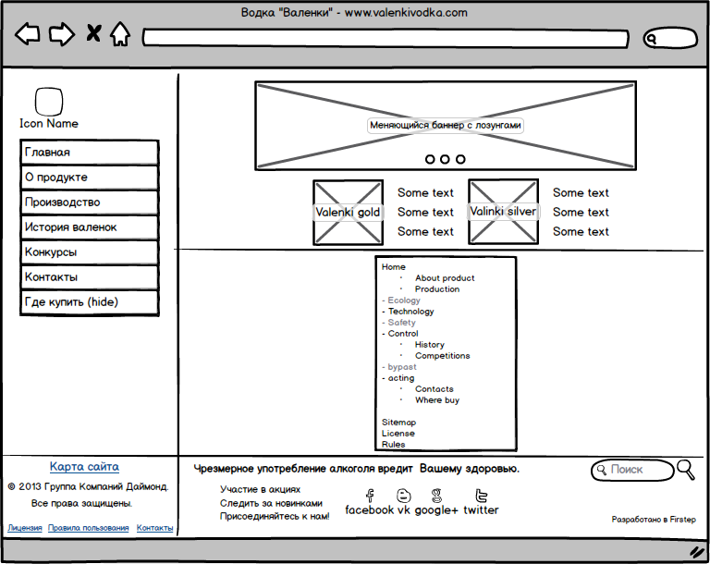Open the Valinki silver product image

pos(504,212)
